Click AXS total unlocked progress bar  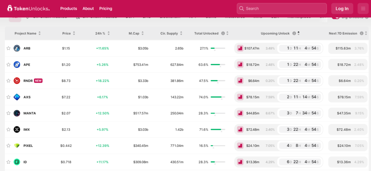point(218,97)
